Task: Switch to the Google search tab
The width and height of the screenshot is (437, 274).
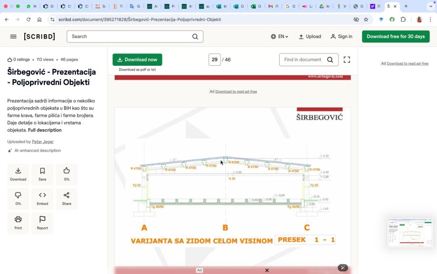Action: 291,6
